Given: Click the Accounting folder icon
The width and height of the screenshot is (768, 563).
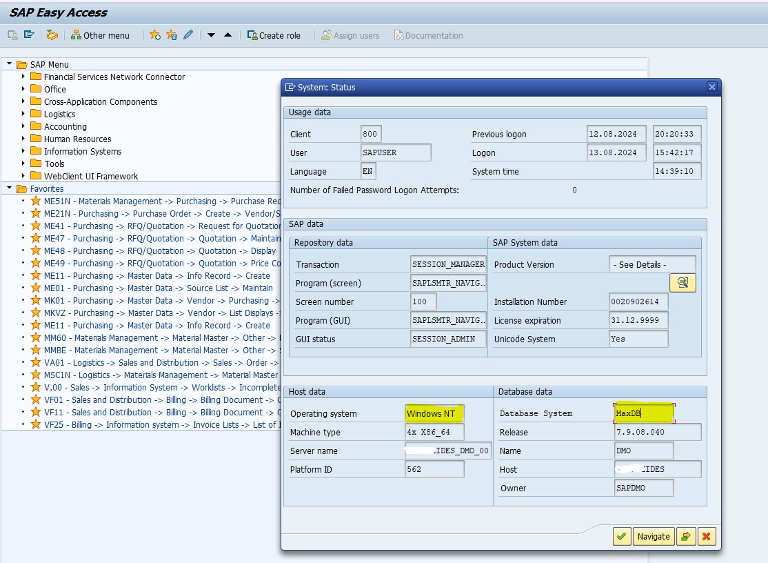Looking at the screenshot, I should tap(36, 126).
